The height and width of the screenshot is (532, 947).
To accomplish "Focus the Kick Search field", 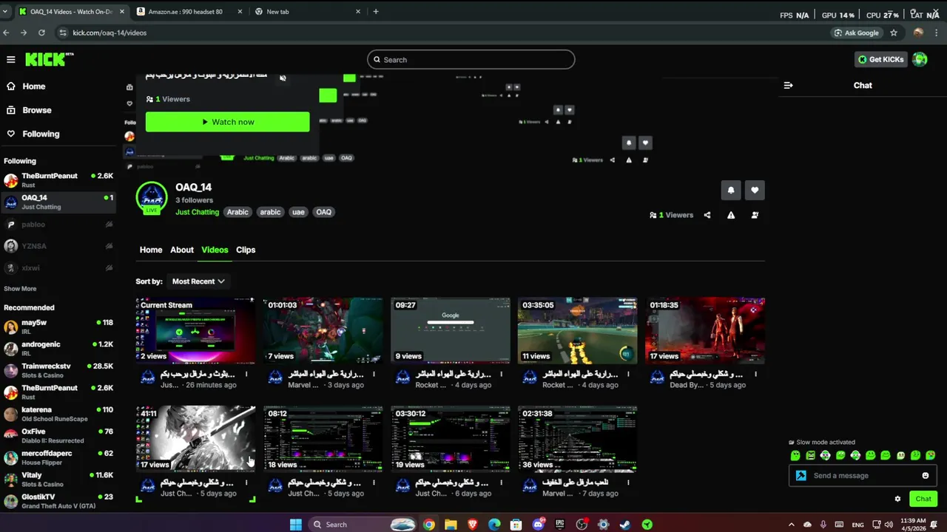I will coord(471,60).
